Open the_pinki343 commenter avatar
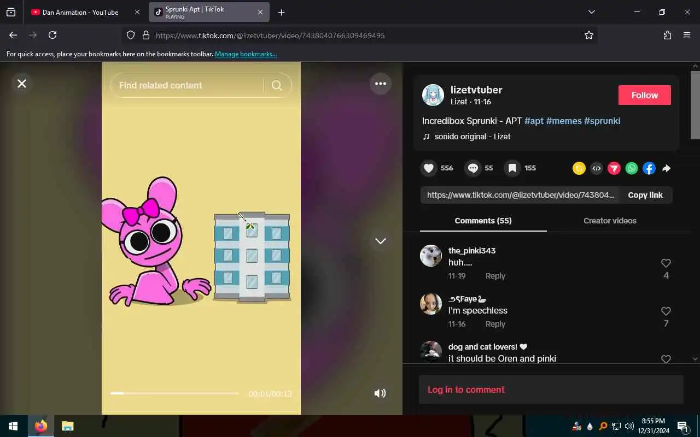This screenshot has width=700, height=437. click(x=431, y=256)
